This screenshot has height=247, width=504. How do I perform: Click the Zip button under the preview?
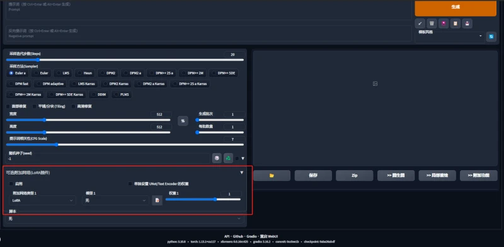355,176
